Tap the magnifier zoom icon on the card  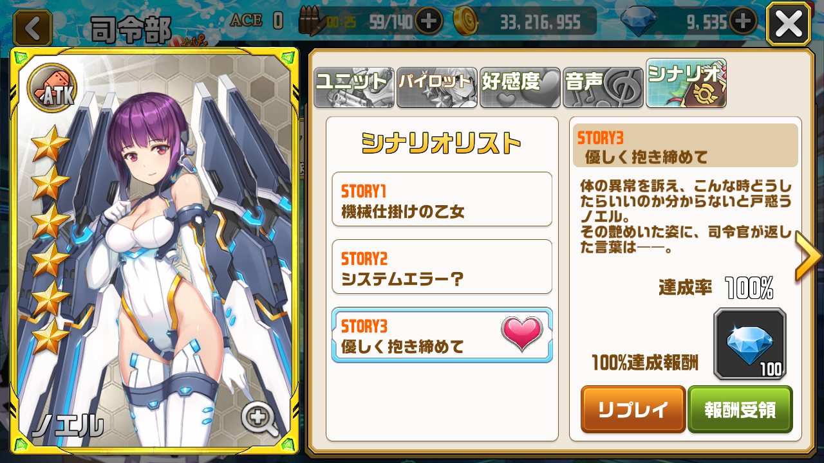pyautogui.click(x=259, y=419)
